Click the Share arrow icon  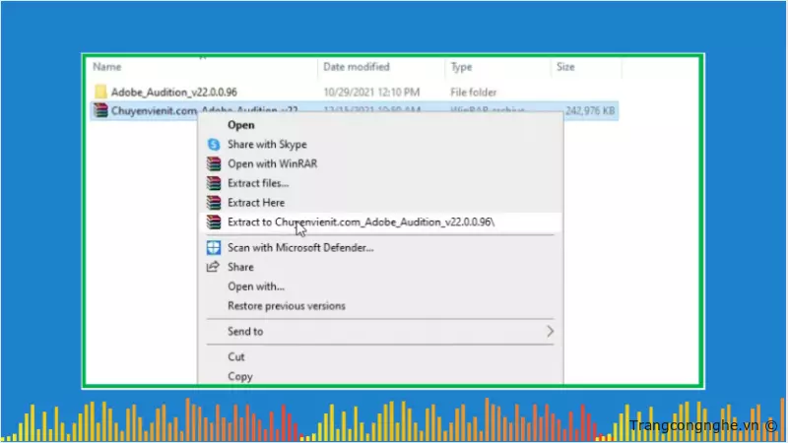coord(212,267)
